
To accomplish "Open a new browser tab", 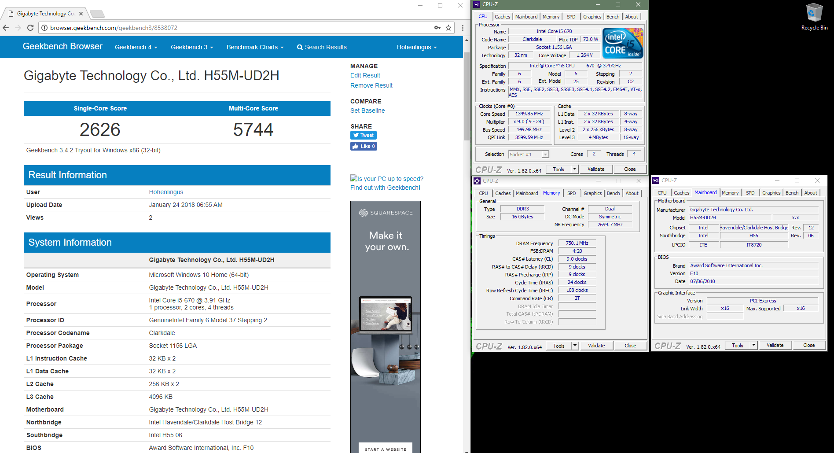I will click(x=97, y=14).
